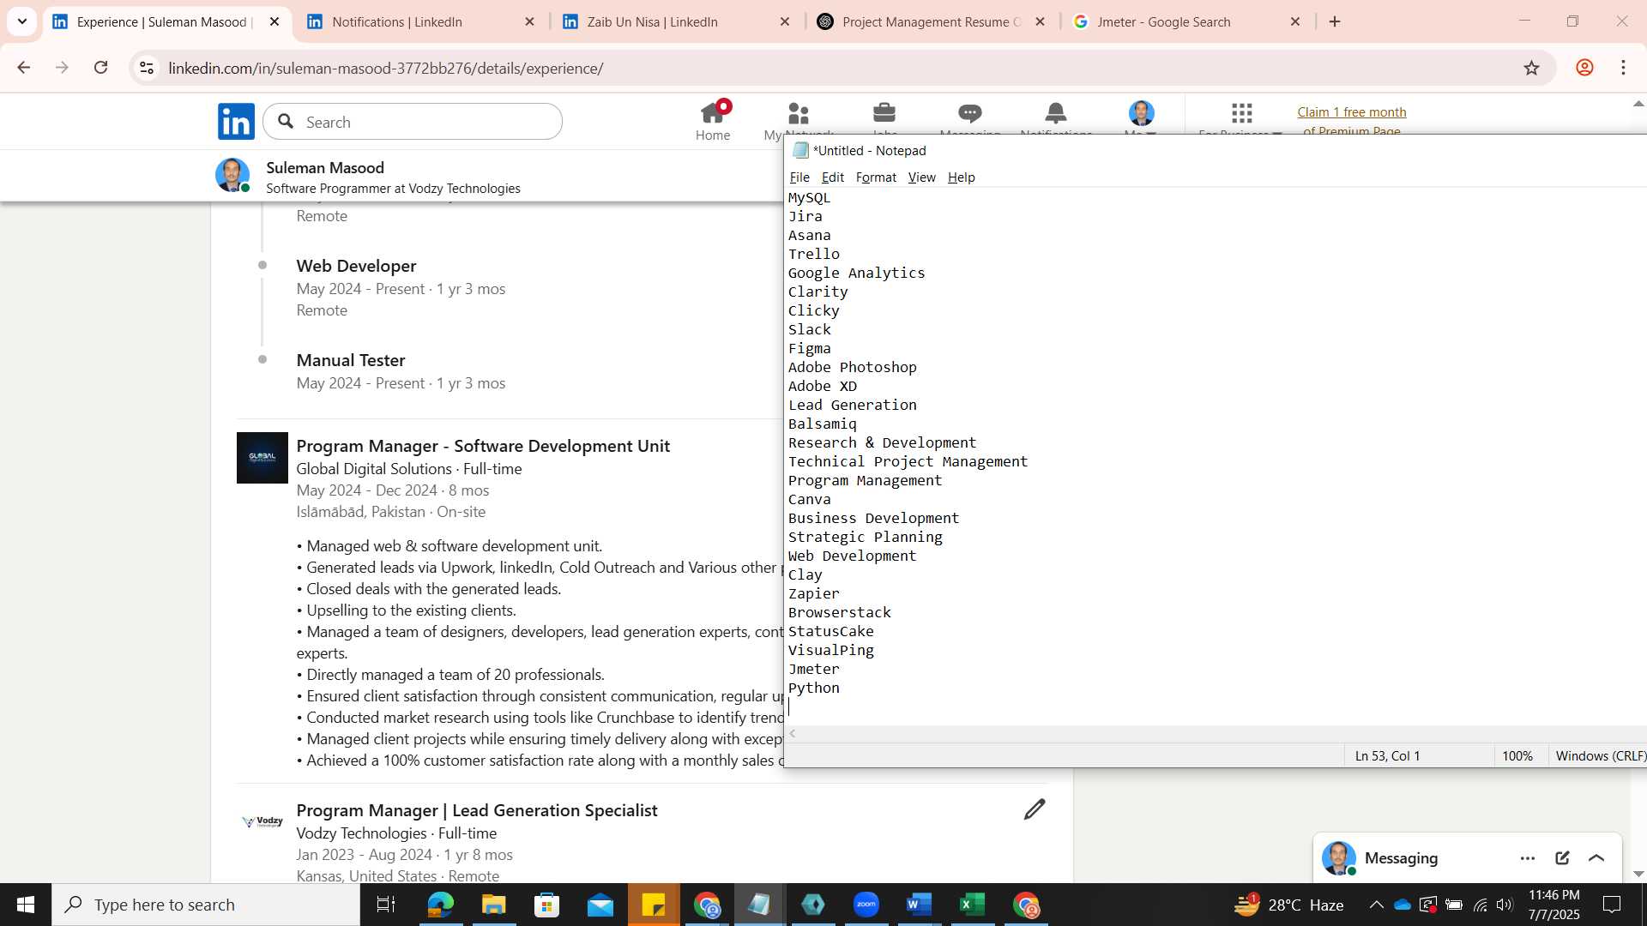
Task: Compose a new message icon in Messaging
Action: click(1562, 858)
